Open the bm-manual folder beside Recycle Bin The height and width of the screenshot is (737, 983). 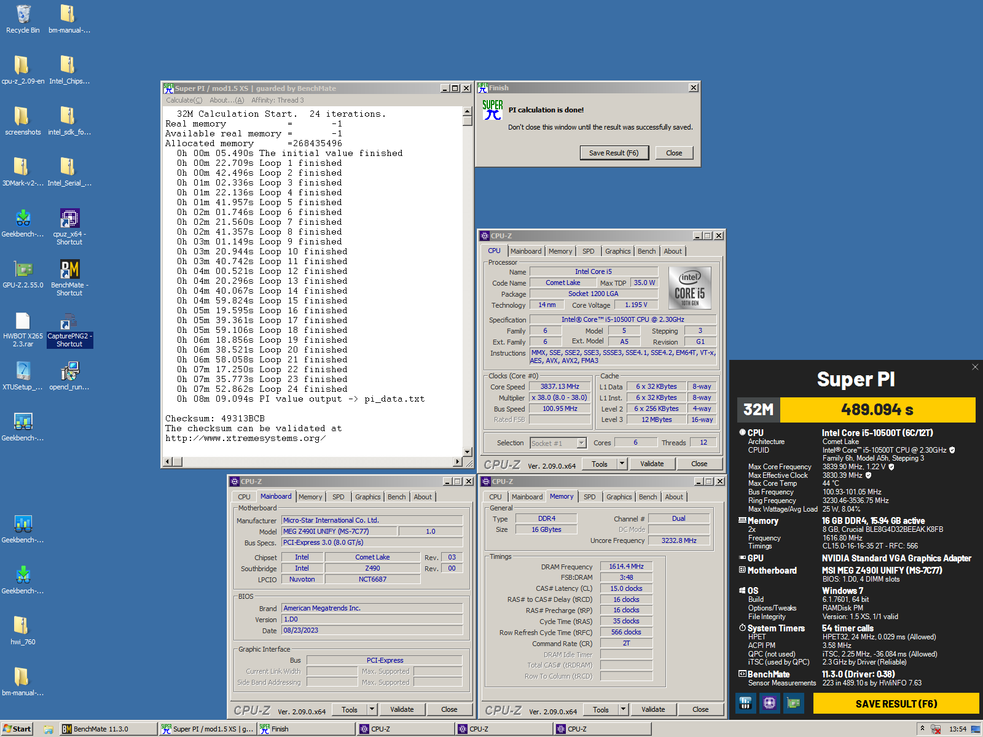click(69, 19)
